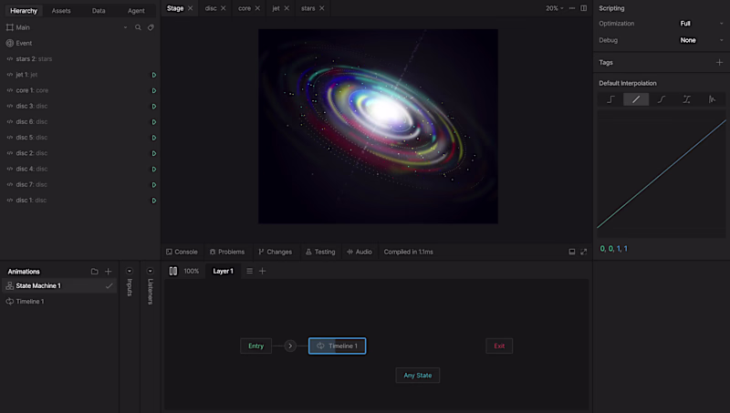Toggle the play marker on disc 3
Image resolution: width=730 pixels, height=413 pixels.
coord(153,106)
